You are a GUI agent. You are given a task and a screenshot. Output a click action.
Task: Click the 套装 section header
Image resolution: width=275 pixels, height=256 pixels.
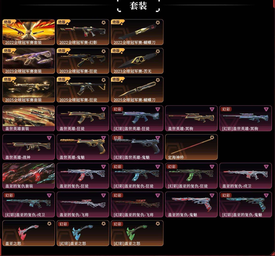pos(138,6)
